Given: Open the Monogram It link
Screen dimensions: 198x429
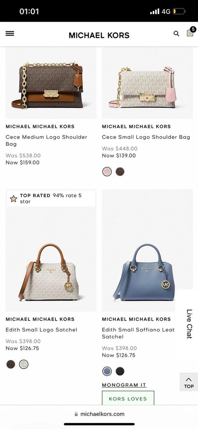Looking at the screenshot, I should tap(124, 385).
